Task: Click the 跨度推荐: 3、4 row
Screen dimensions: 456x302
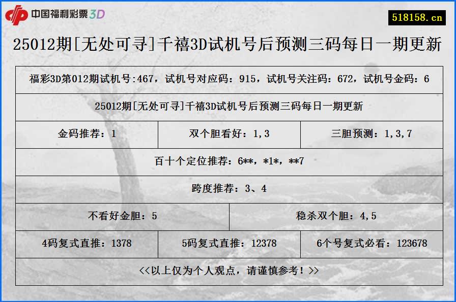Action: (228, 189)
